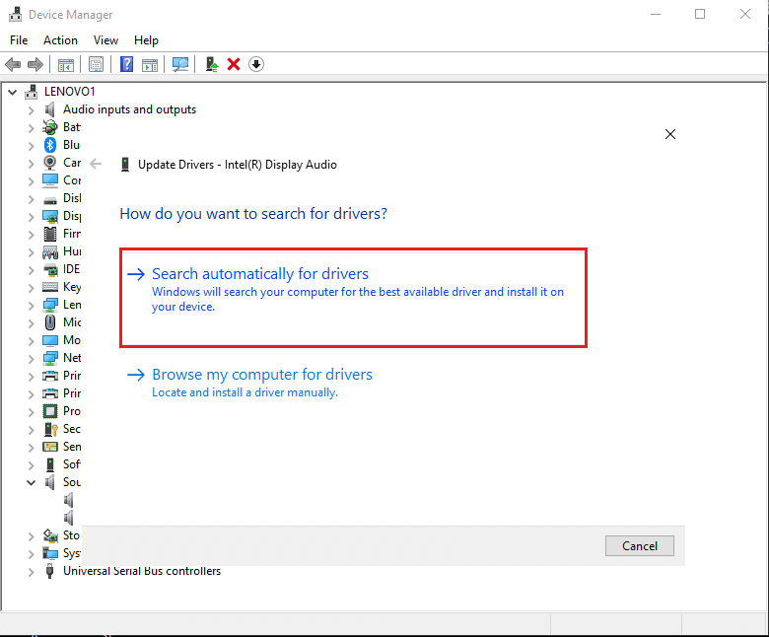Click the Keyboards (Key) icon

tap(50, 287)
